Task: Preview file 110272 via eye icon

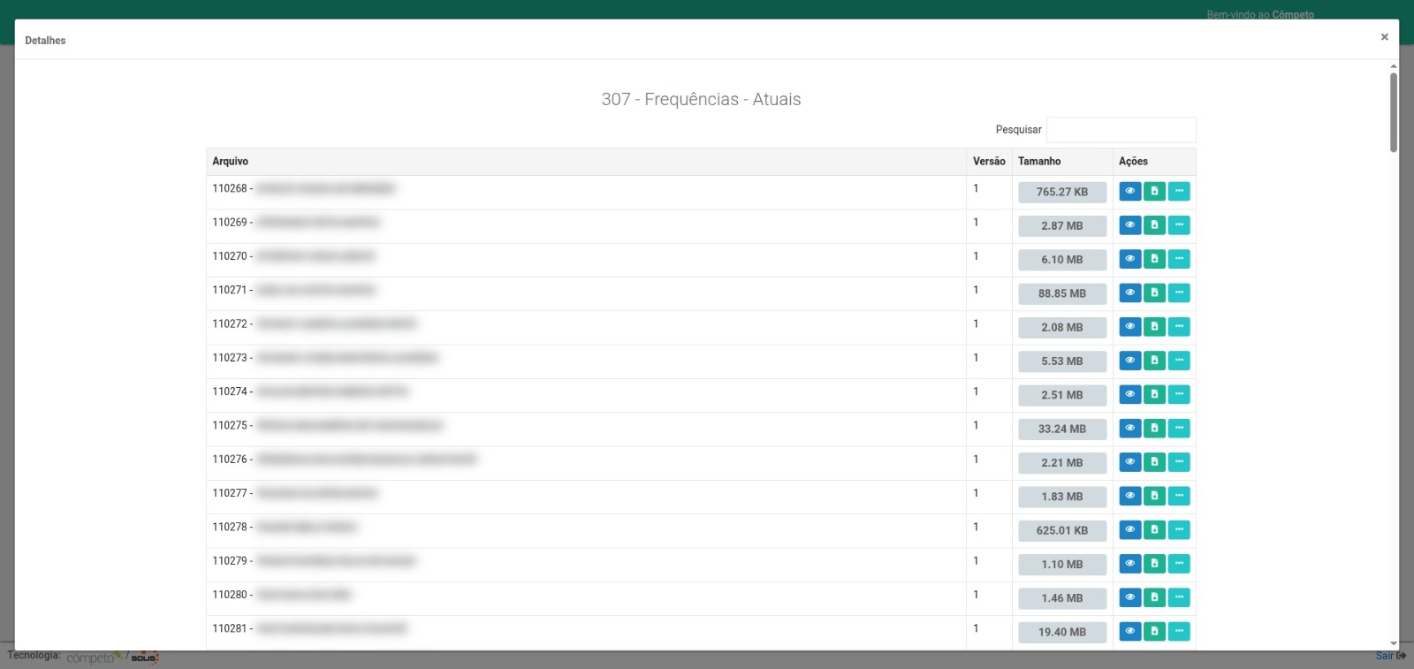Action: tap(1129, 327)
